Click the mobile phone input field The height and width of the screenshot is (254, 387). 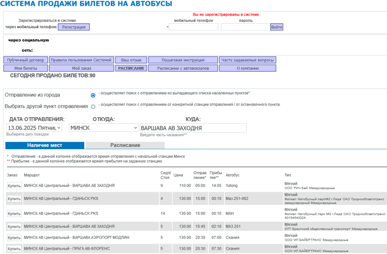pos(193,27)
